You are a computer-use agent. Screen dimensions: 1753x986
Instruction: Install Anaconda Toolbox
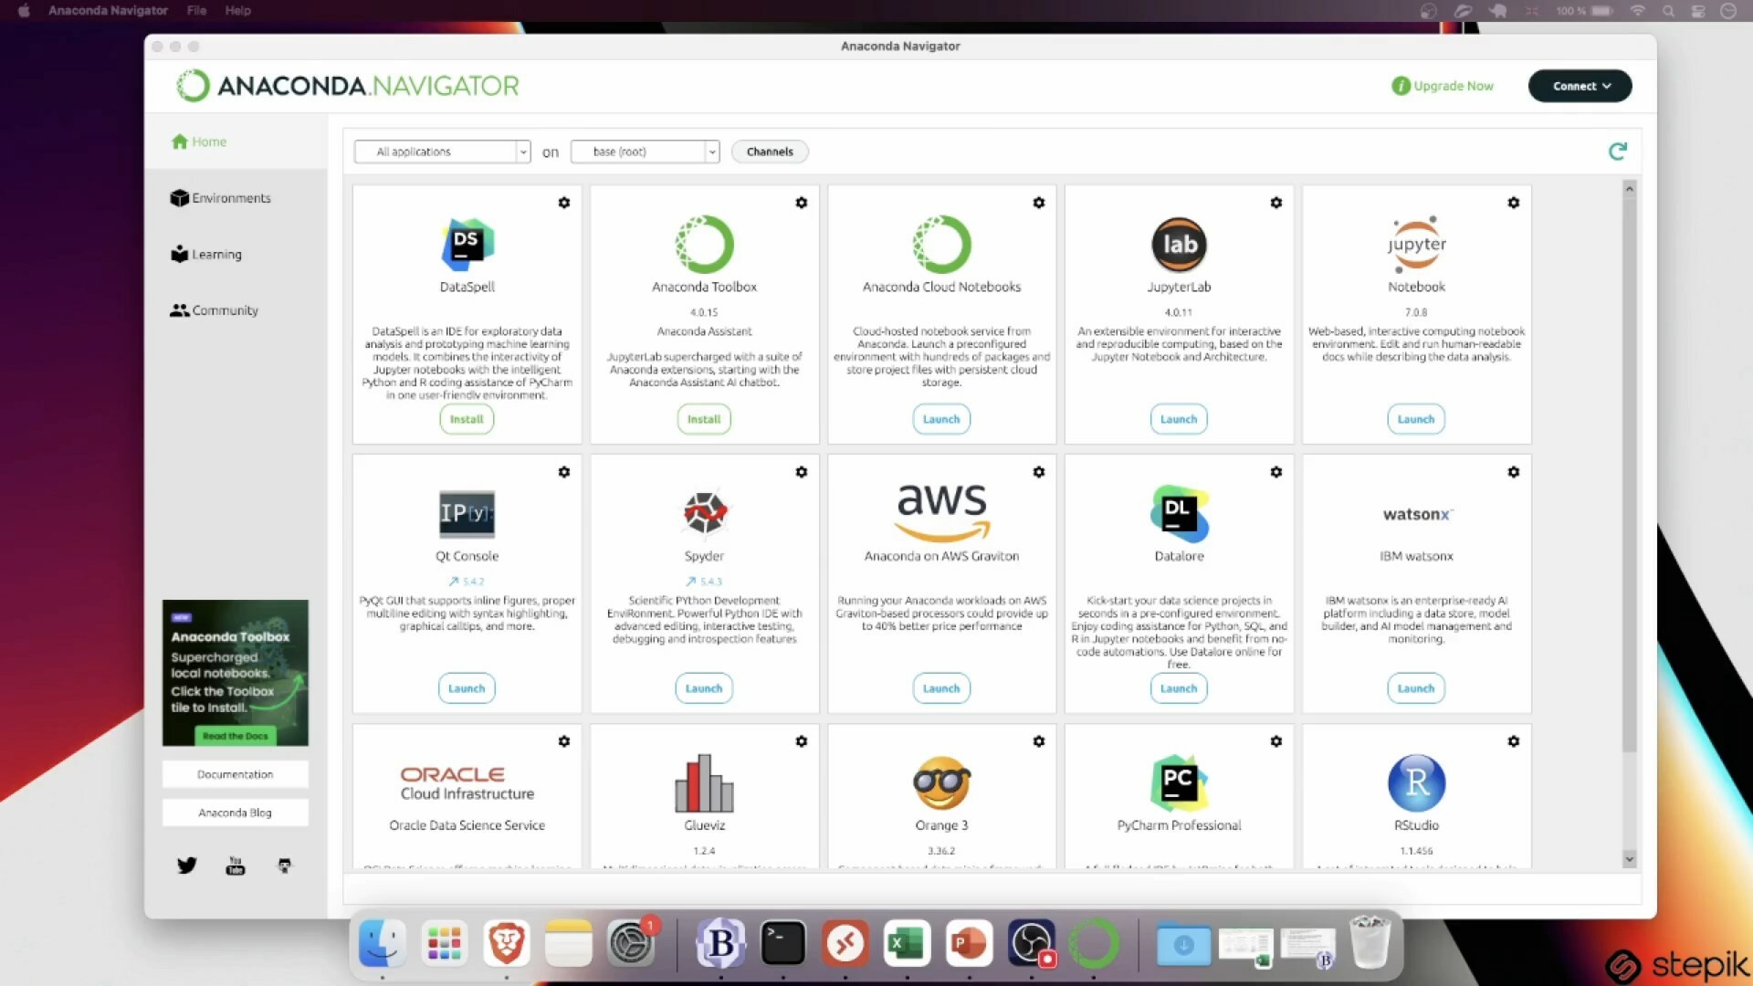pyautogui.click(x=704, y=419)
